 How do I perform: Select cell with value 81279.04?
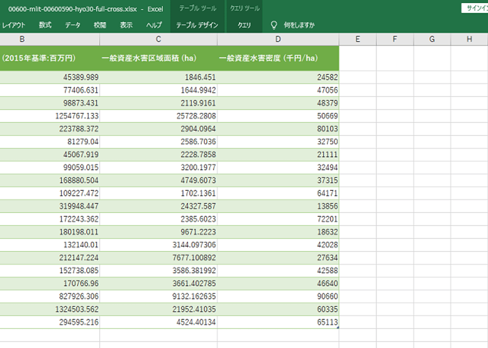[50, 142]
